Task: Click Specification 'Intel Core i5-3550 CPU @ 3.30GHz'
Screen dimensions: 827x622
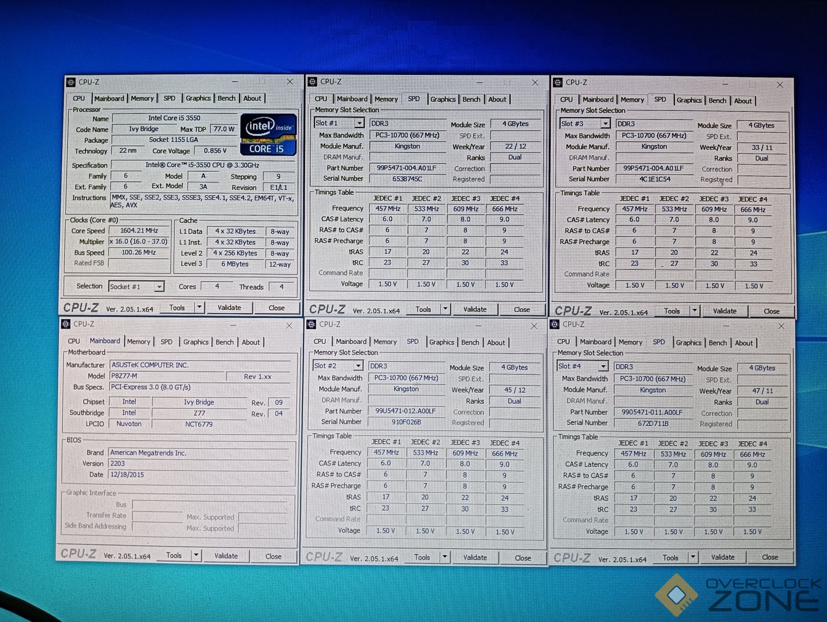Action: pos(202,165)
